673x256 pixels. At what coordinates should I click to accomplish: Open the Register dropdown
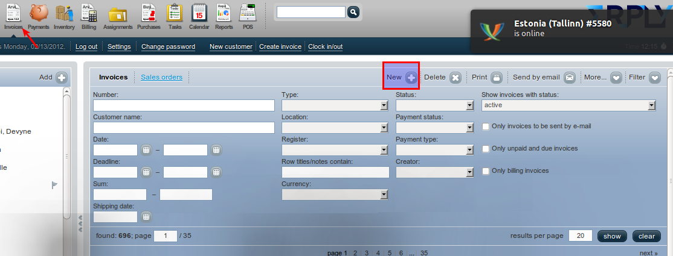[x=335, y=150]
